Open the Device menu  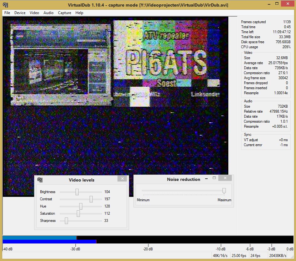tap(20, 13)
